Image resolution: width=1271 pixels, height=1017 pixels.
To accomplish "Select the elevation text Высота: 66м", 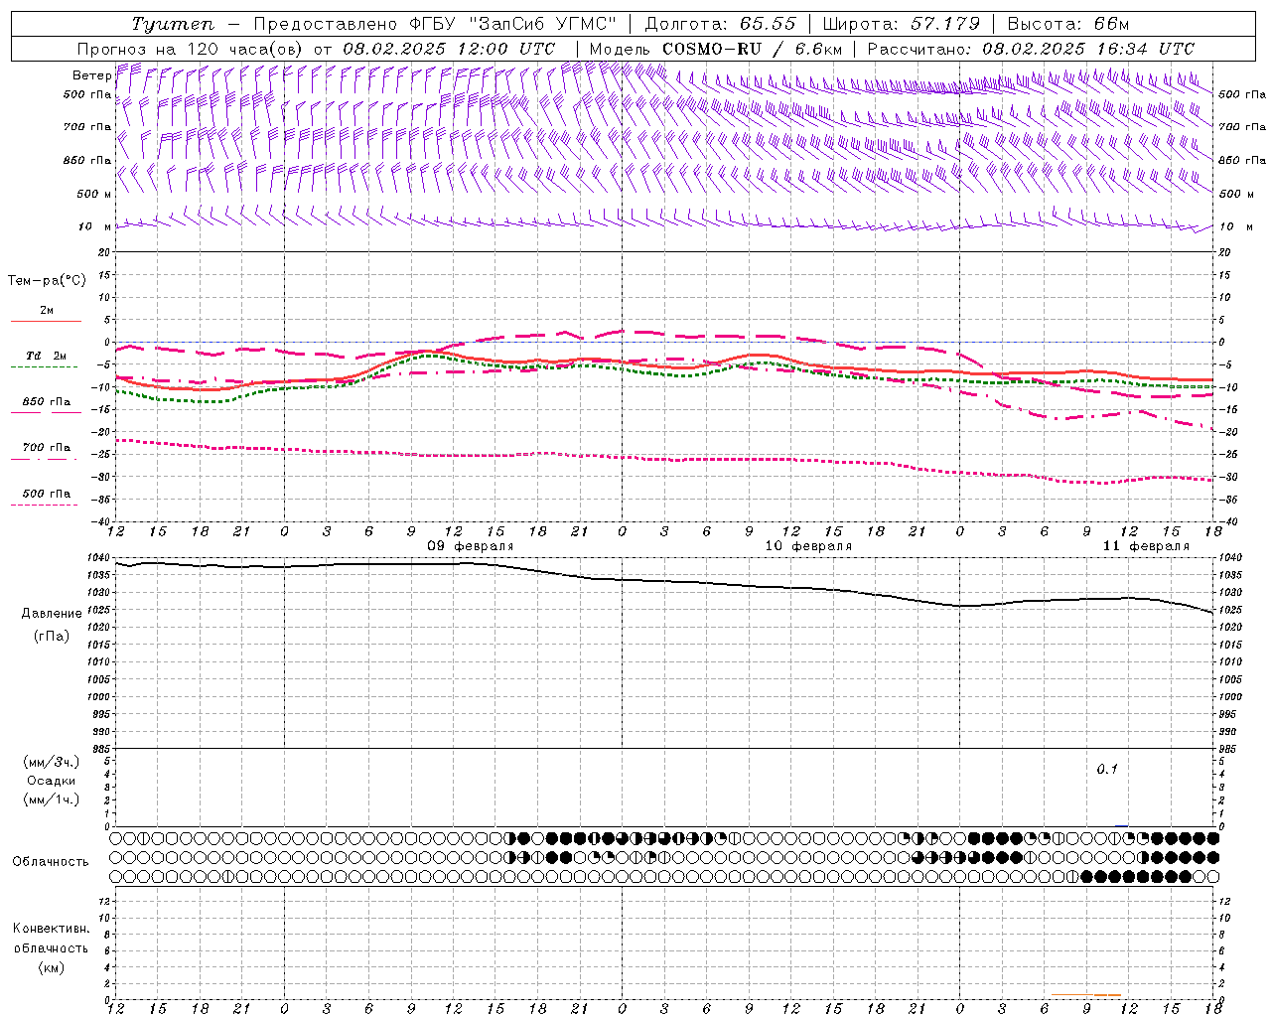I will (1067, 24).
